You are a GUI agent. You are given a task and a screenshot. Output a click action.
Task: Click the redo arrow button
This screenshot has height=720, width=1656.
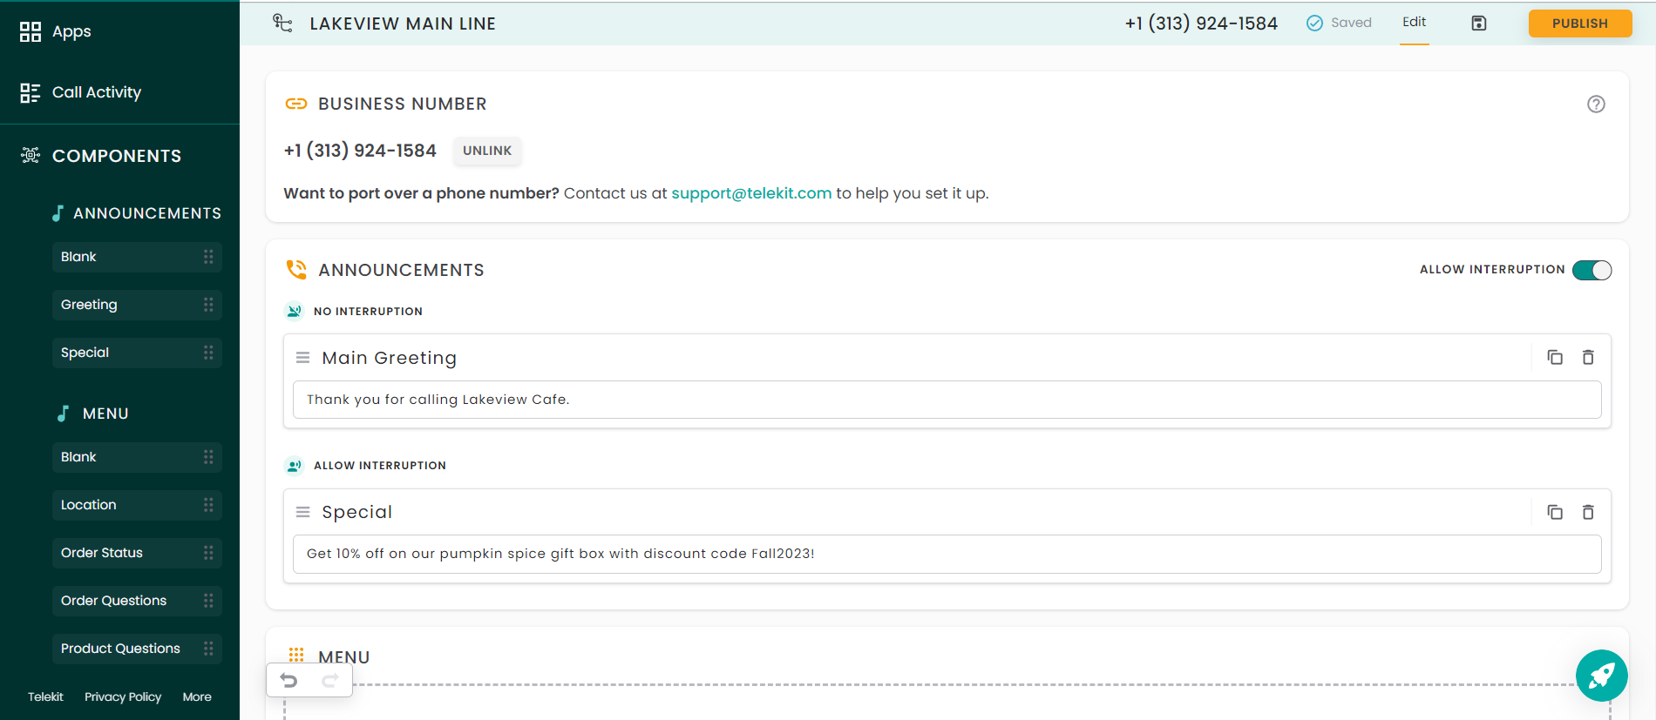point(329,681)
